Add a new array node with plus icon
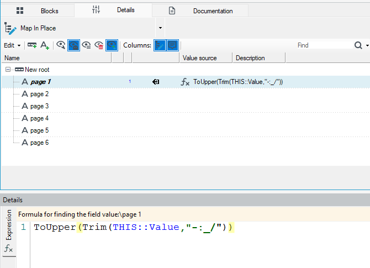Viewport: 370px width, 268px height. [x=32, y=45]
